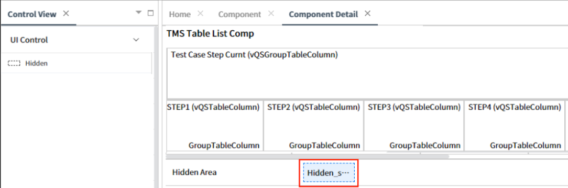Switch to the Home tab
The image size is (568, 188).
pos(180,15)
